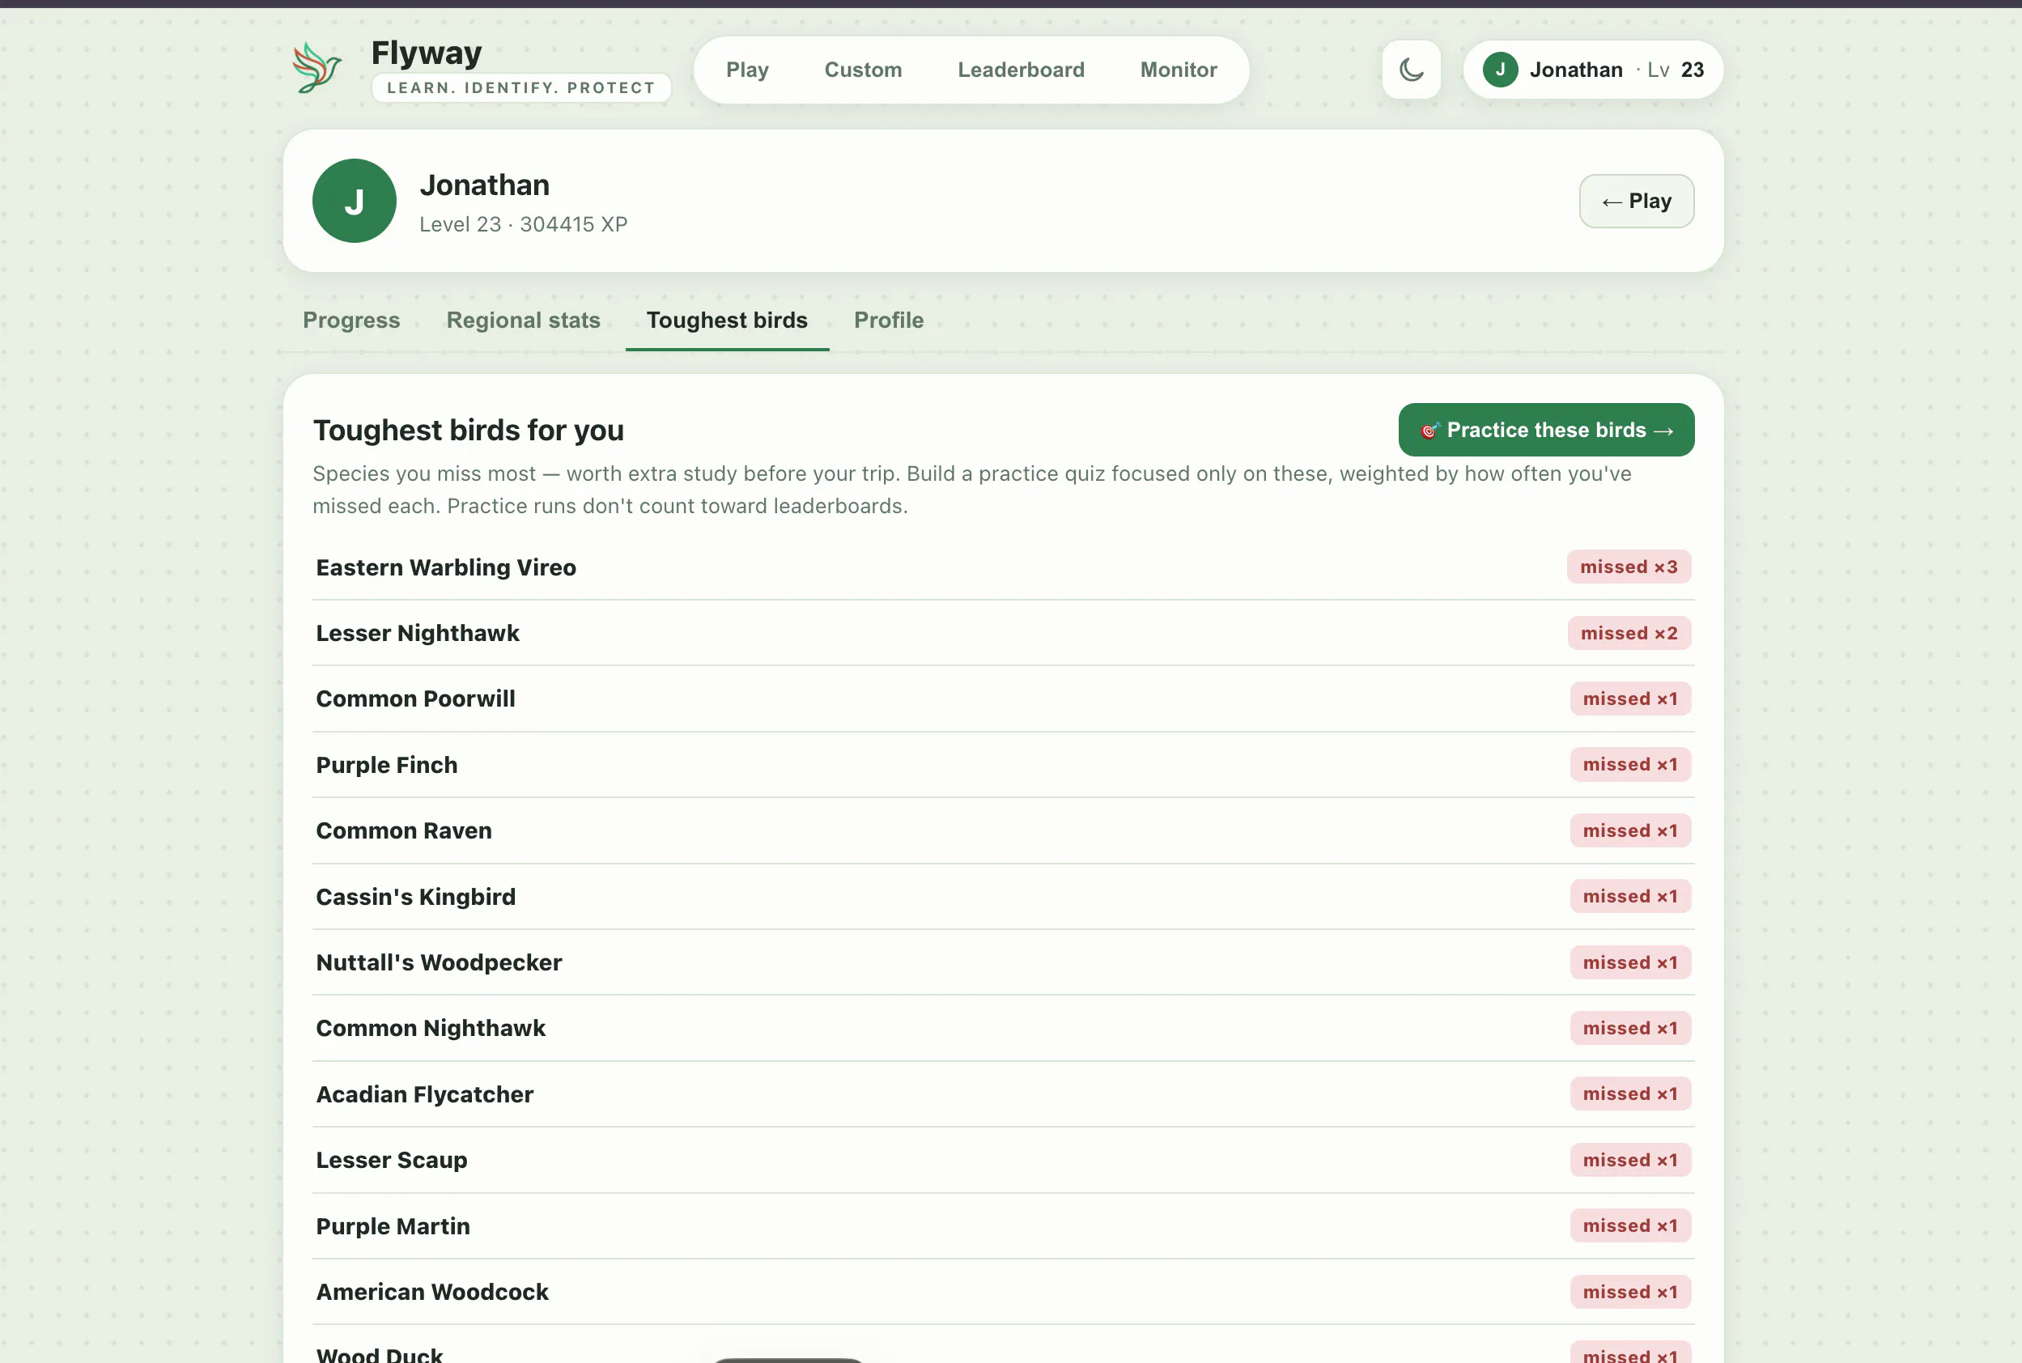The image size is (2022, 1363).
Task: Toggle dark mode with the moon icon
Action: [x=1411, y=70]
